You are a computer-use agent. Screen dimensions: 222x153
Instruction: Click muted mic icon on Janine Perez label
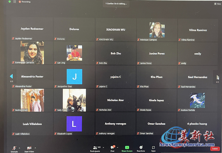click(138, 63)
